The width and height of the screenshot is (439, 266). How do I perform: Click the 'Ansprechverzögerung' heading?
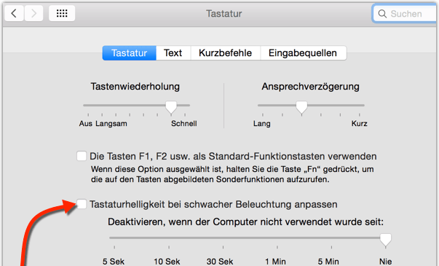point(310,86)
